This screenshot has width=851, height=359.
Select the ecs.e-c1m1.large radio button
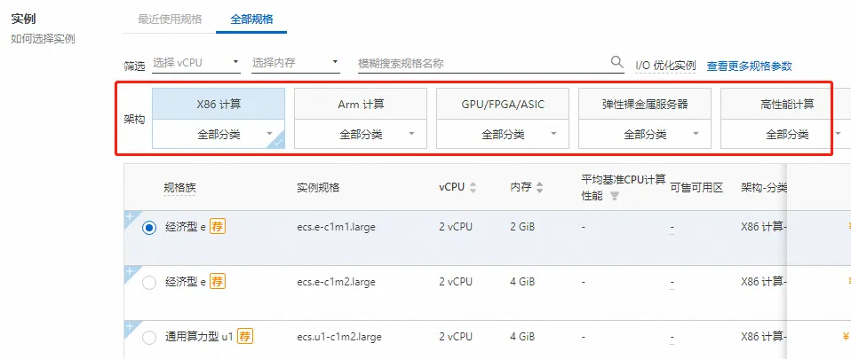point(149,227)
